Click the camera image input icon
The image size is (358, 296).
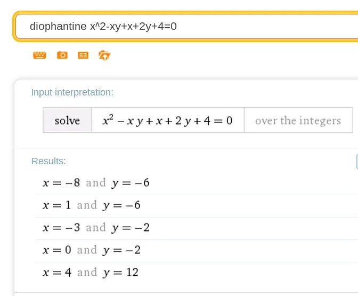(x=62, y=55)
